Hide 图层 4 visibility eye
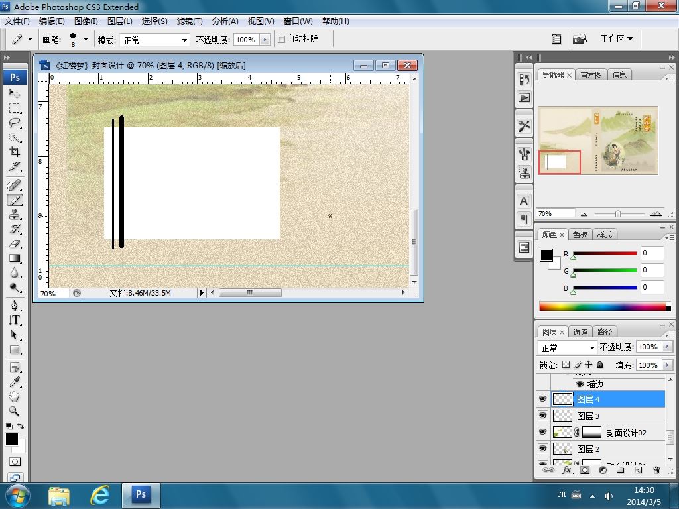This screenshot has width=679, height=509. click(x=542, y=399)
